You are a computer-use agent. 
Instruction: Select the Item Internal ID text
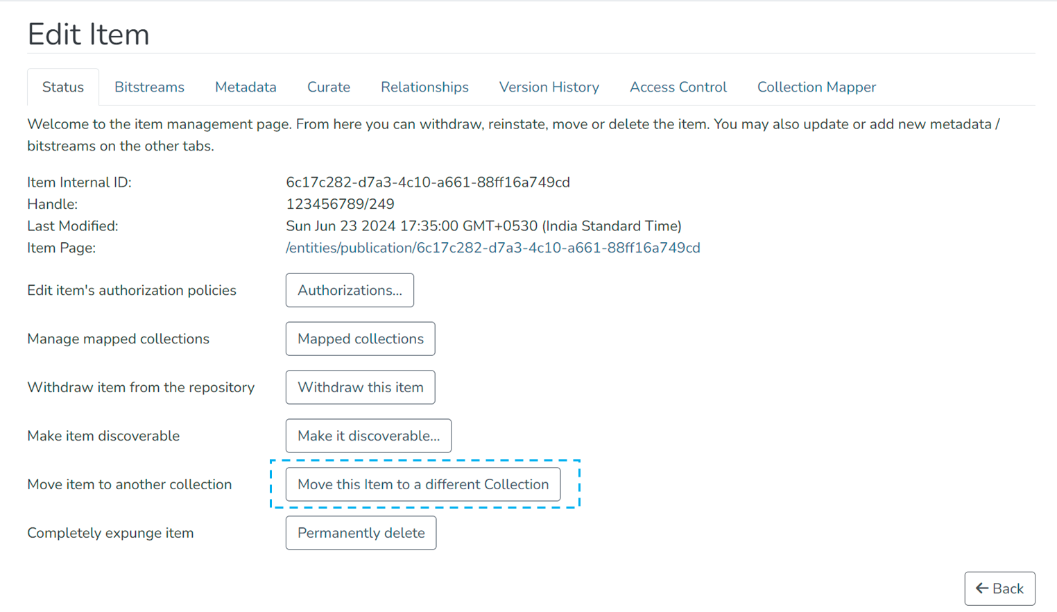[x=428, y=182]
